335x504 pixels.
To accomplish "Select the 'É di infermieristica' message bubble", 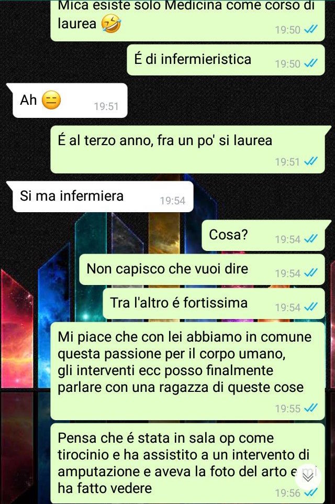I will 226,60.
